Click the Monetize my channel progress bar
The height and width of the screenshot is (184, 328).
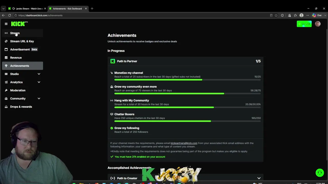coord(188,80)
